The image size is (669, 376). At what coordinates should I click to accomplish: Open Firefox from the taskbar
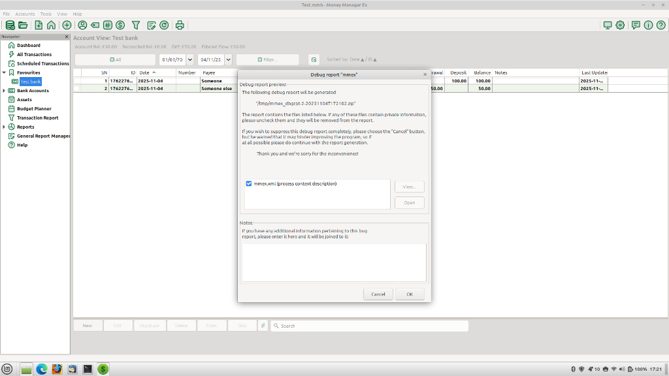click(57, 369)
